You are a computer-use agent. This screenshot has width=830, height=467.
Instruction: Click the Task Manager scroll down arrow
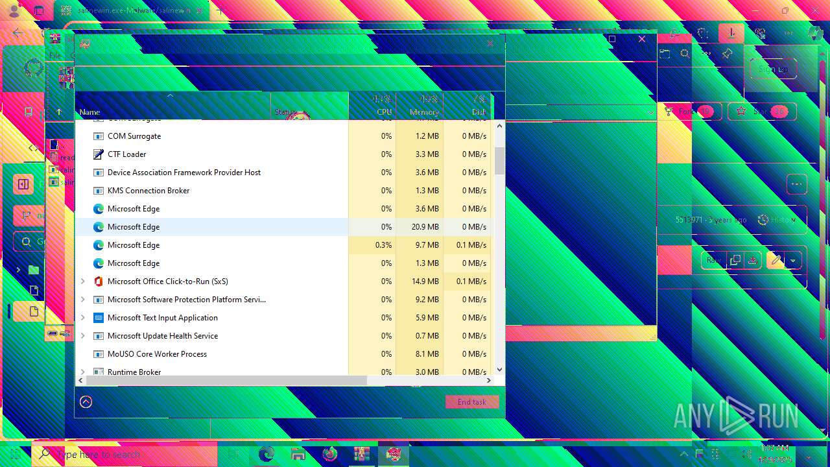[x=499, y=370]
